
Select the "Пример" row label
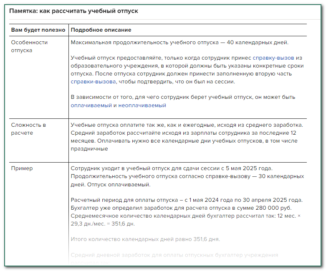click(x=22, y=168)
